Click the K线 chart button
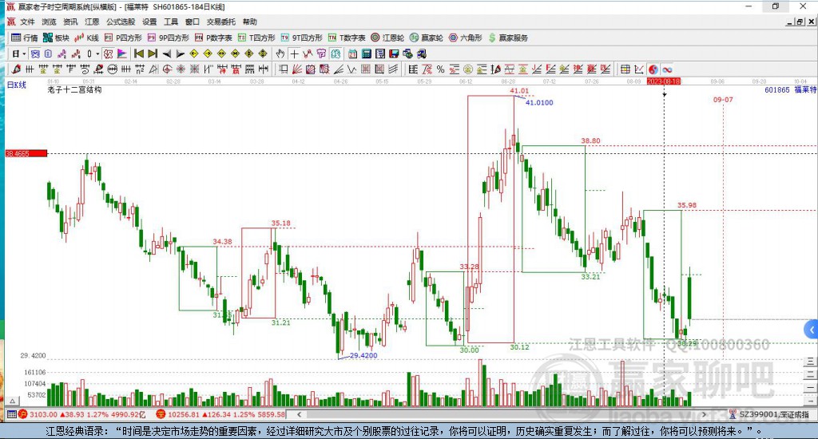 86,38
